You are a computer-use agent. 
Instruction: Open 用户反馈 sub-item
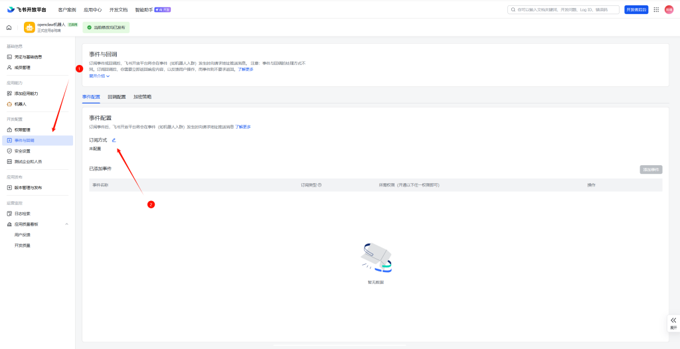22,235
